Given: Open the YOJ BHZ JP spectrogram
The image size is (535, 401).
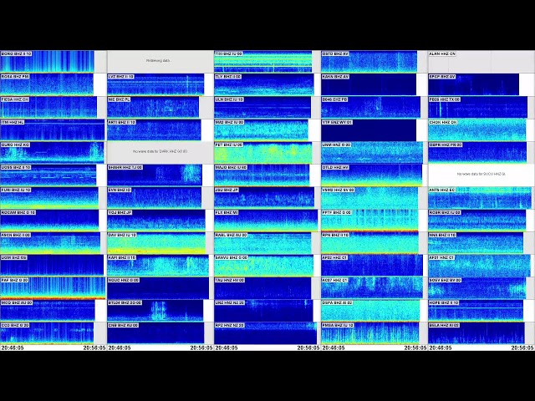Looking at the screenshot, I should tap(156, 221).
